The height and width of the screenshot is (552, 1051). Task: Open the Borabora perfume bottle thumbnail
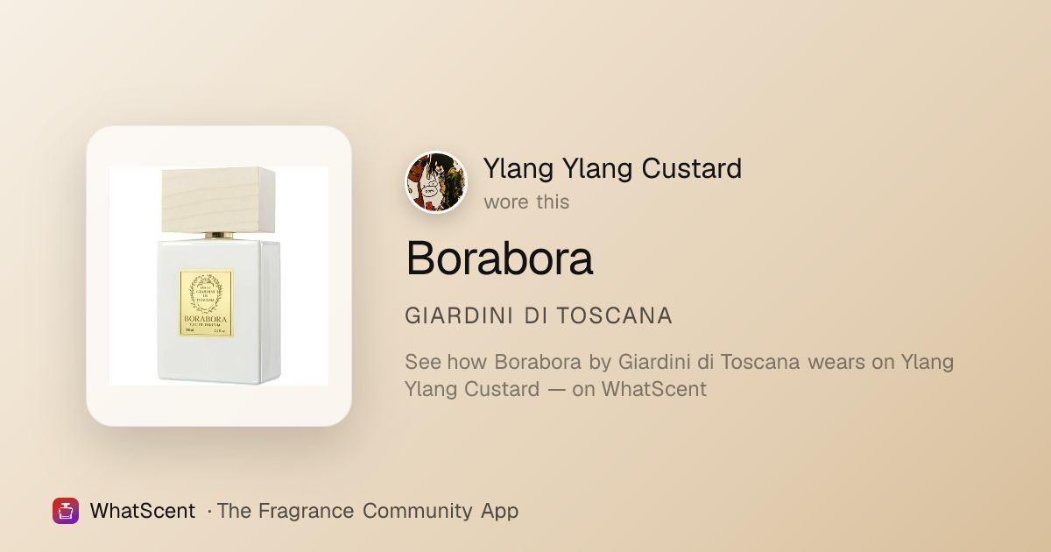click(x=219, y=276)
